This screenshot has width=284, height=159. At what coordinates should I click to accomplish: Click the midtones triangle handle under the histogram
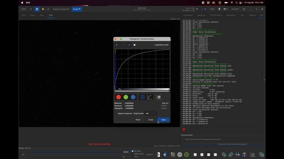(119, 89)
